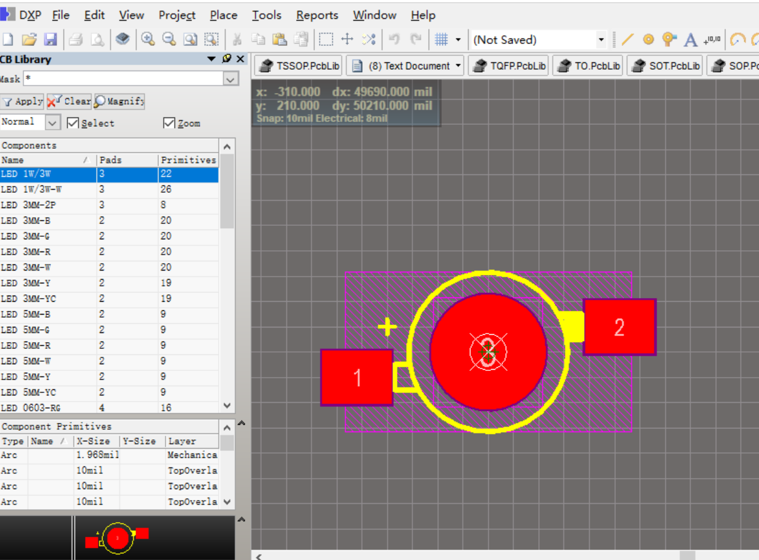This screenshot has width=759, height=560.
Task: Select the Place Via tool
Action: [x=670, y=40]
